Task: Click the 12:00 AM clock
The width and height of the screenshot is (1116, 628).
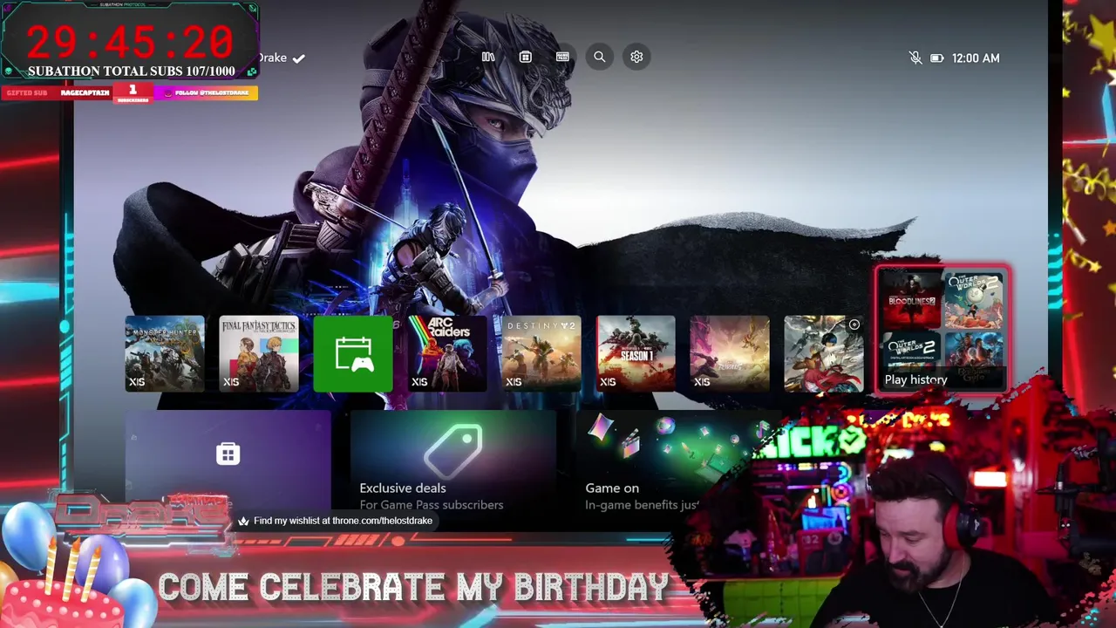Action: click(x=976, y=58)
